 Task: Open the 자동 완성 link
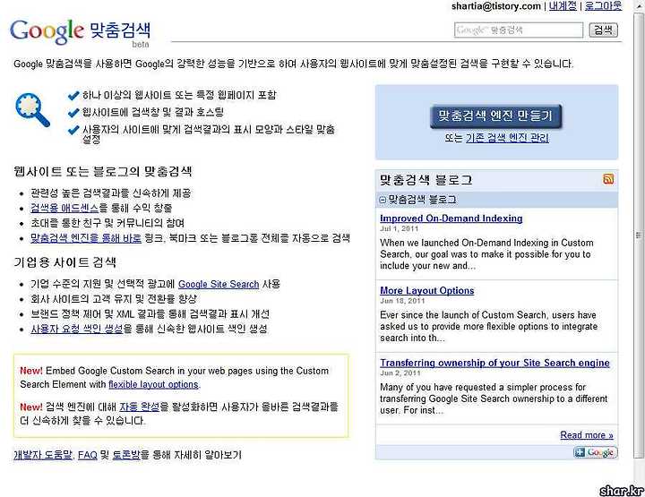[139, 407]
